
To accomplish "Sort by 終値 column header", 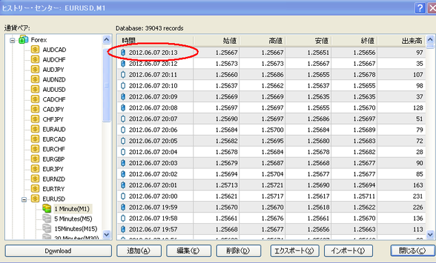I will click(x=354, y=41).
